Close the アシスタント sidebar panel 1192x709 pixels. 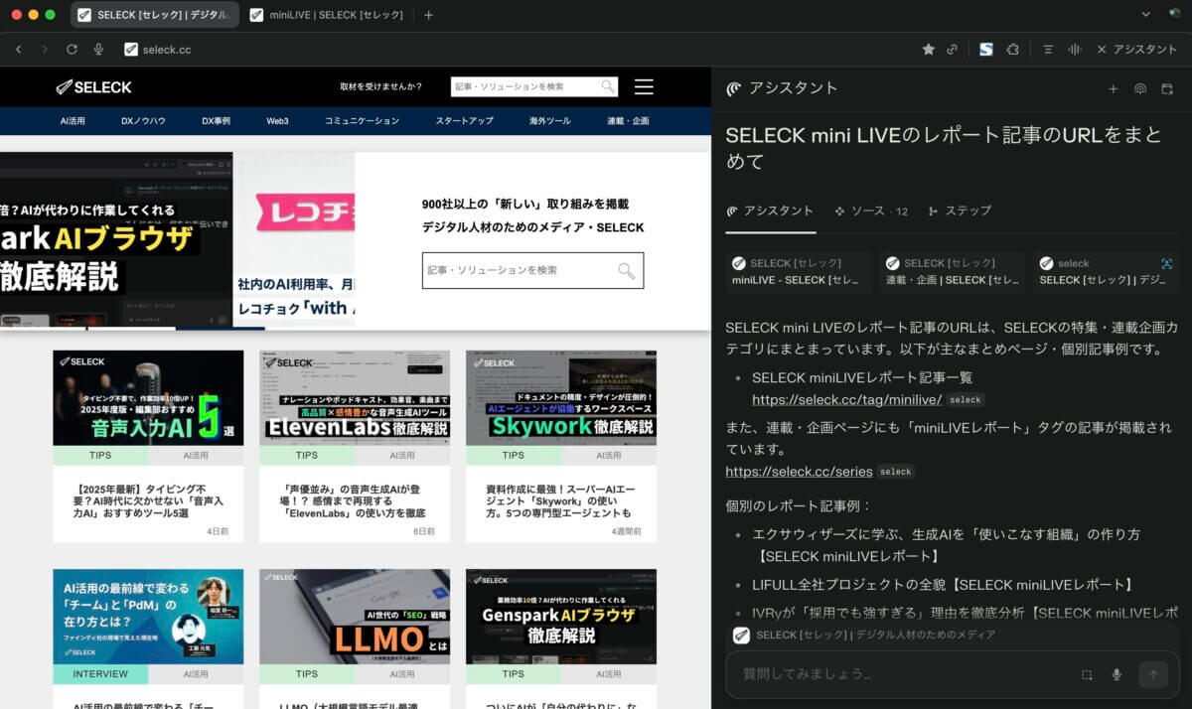[x=1102, y=49]
